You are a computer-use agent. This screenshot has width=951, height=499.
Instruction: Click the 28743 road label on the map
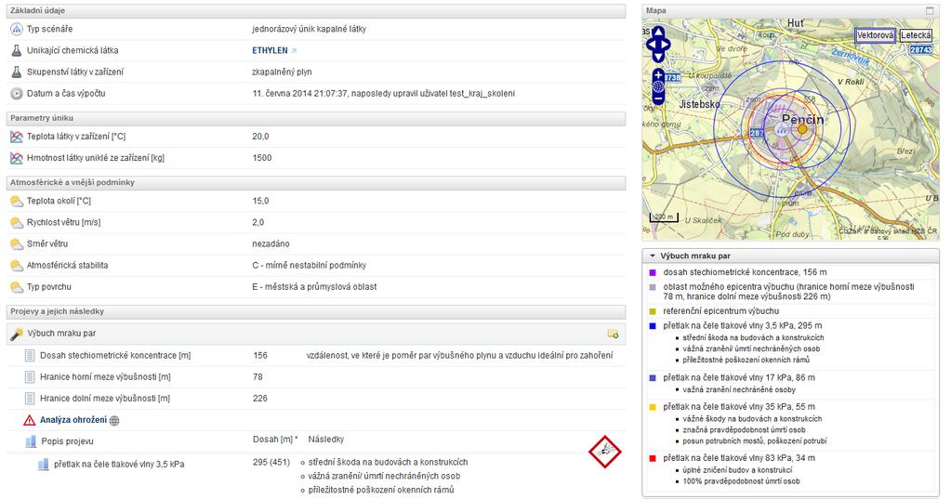920,50
